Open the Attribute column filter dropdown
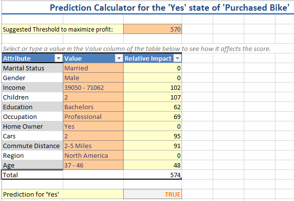Screen dimensions: 294x201 coord(59,59)
